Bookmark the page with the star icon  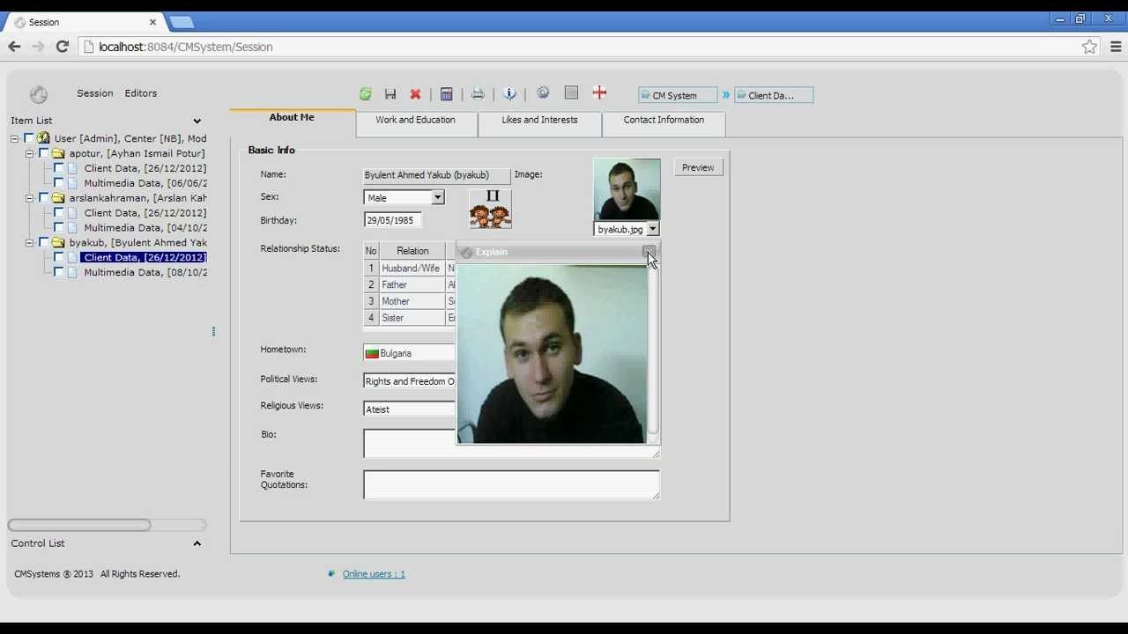click(1090, 47)
